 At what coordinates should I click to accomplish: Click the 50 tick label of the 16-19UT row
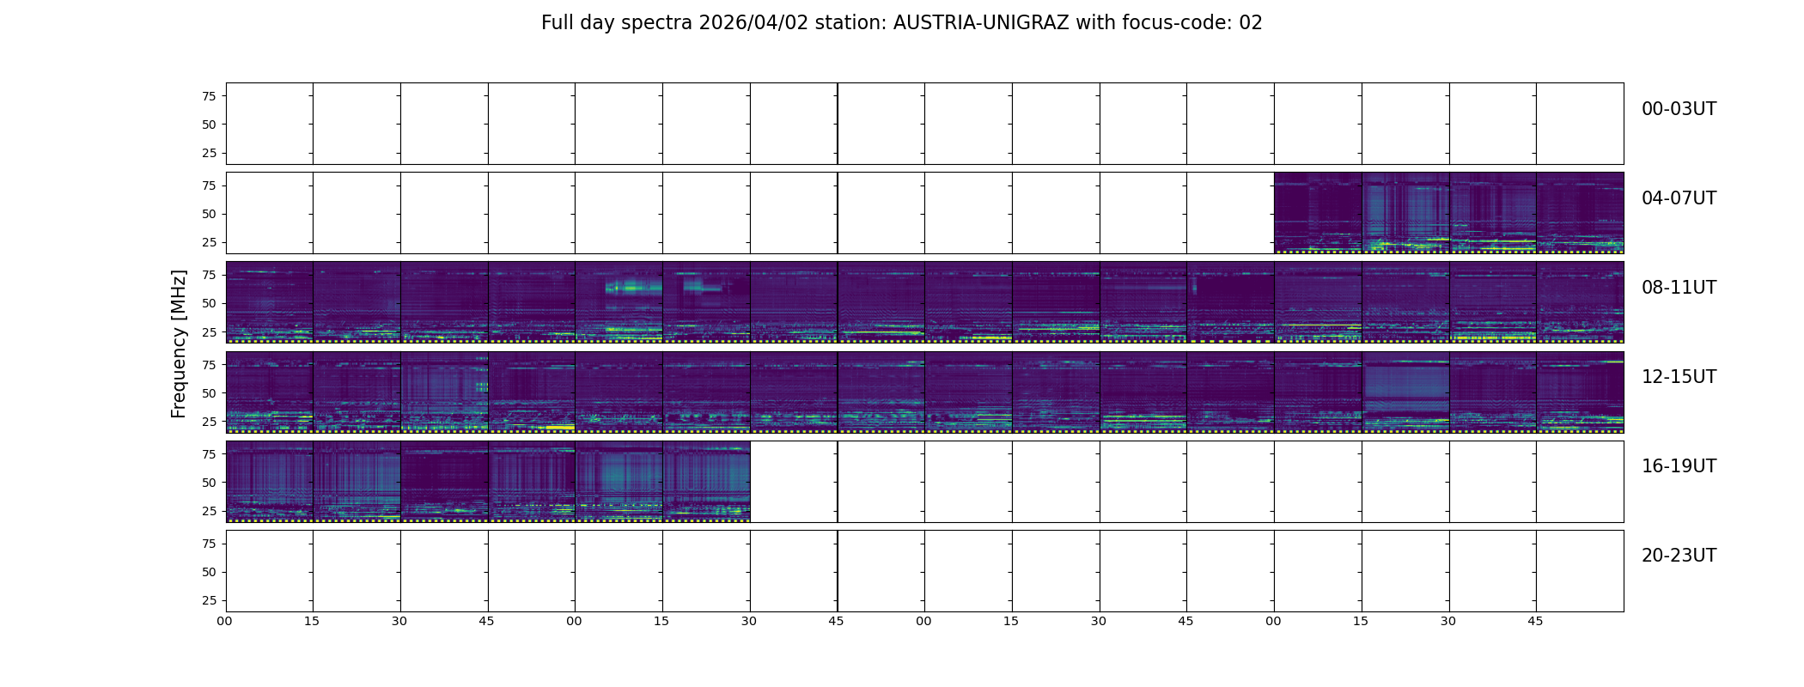click(209, 483)
